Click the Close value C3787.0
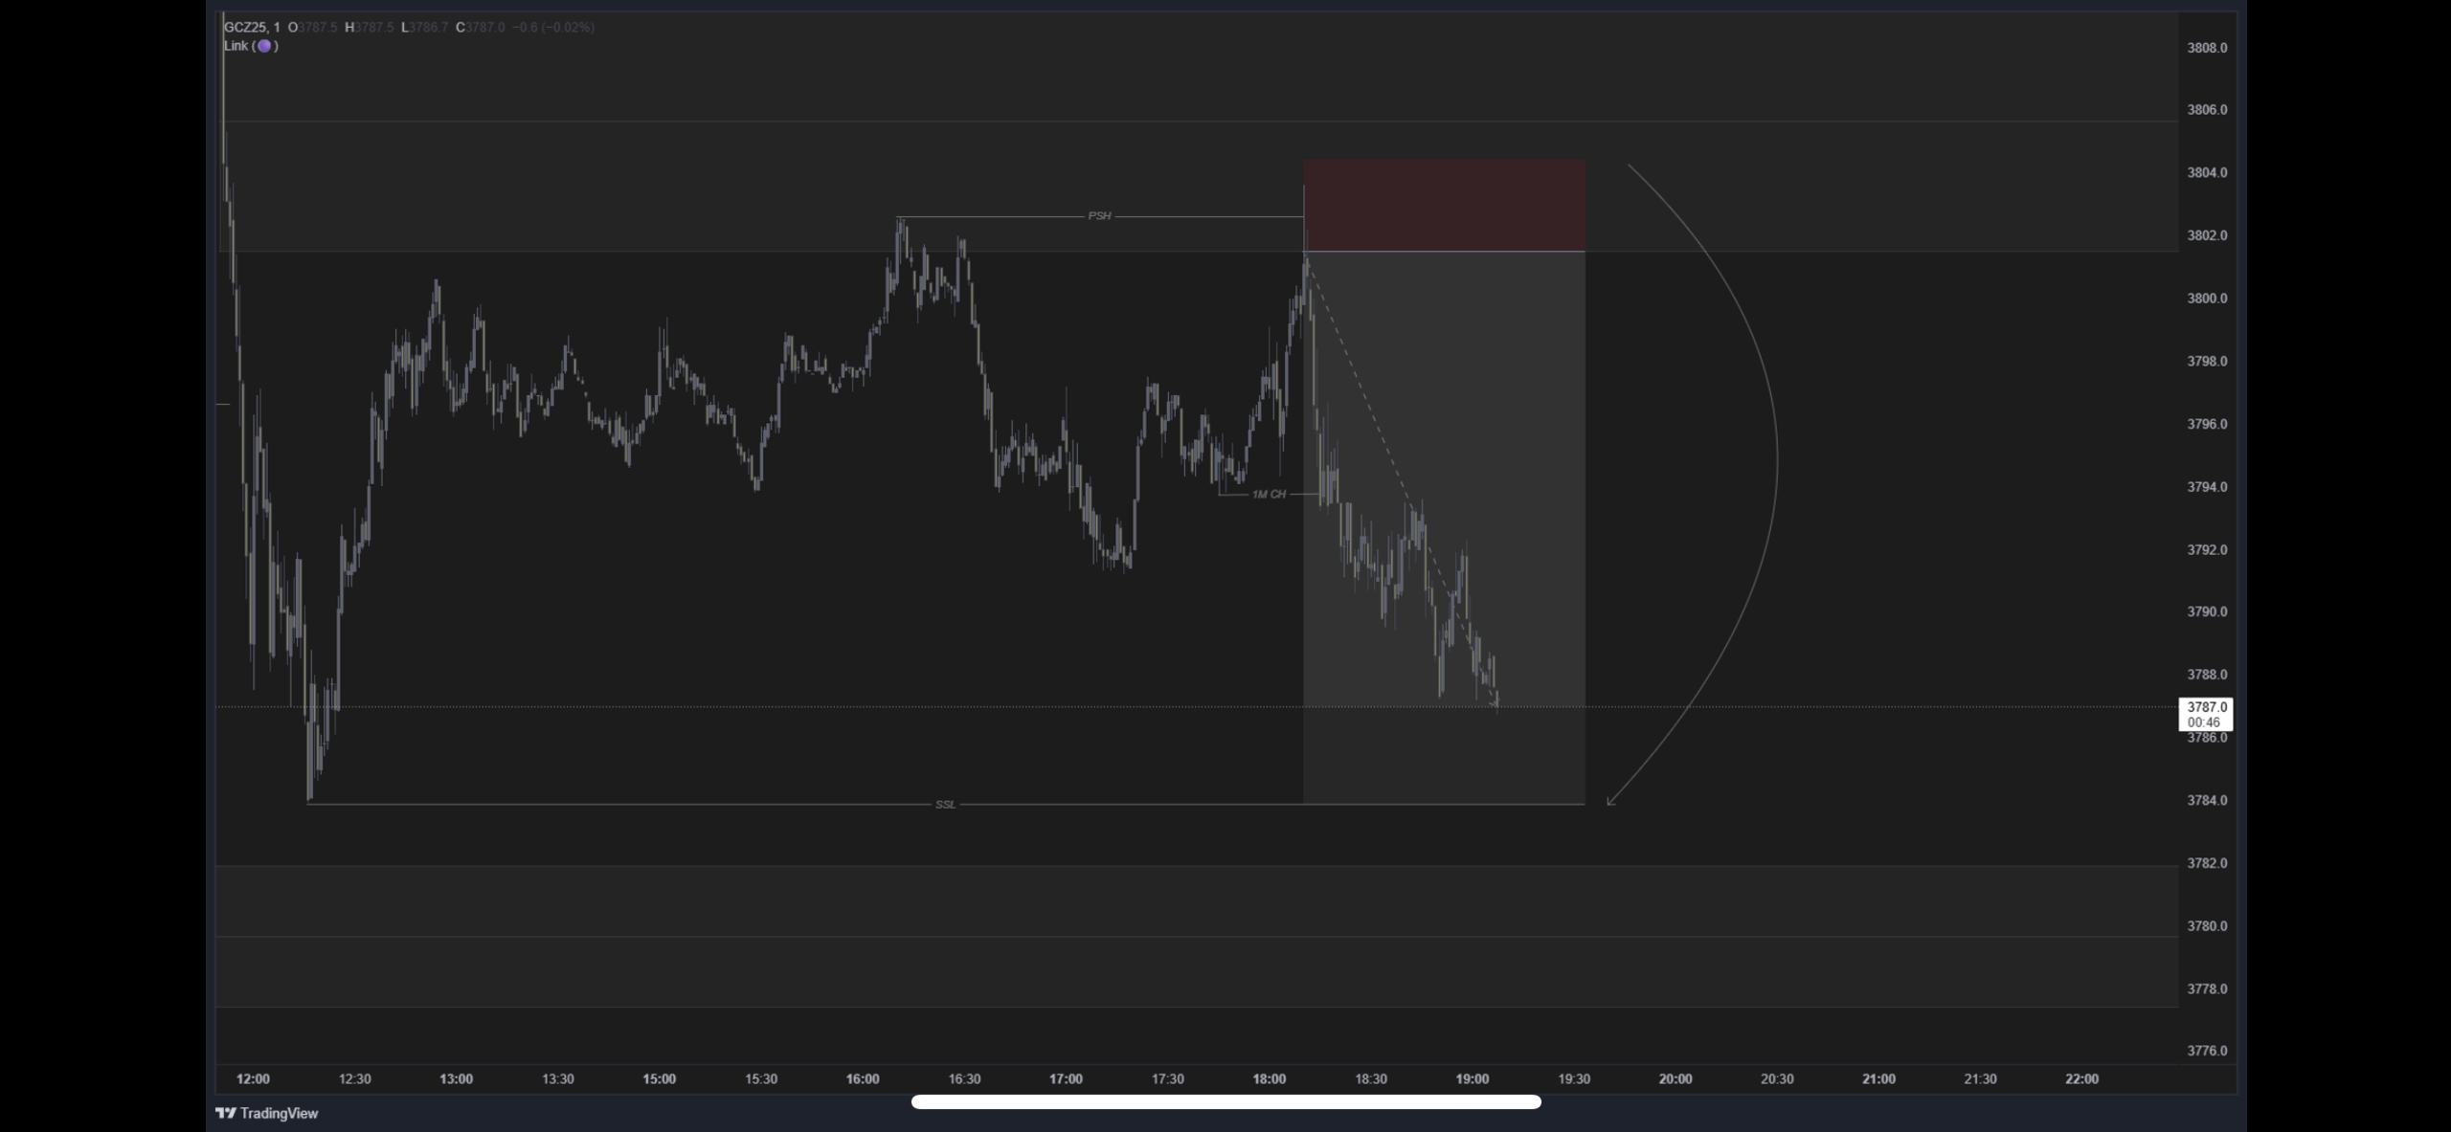 coord(480,27)
